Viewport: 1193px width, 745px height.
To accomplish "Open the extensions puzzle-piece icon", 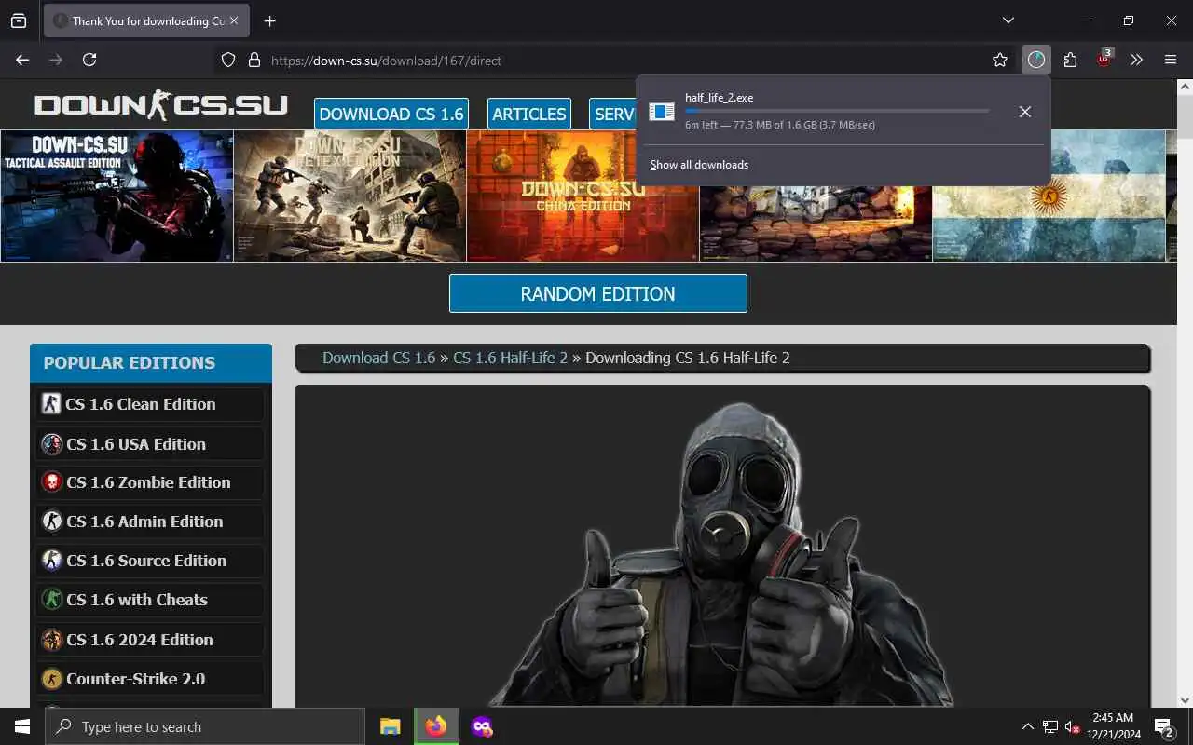I will point(1070,61).
